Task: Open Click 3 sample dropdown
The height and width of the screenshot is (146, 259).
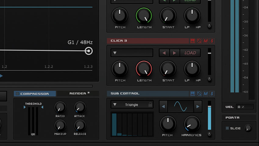Action: pyautogui.click(x=132, y=53)
